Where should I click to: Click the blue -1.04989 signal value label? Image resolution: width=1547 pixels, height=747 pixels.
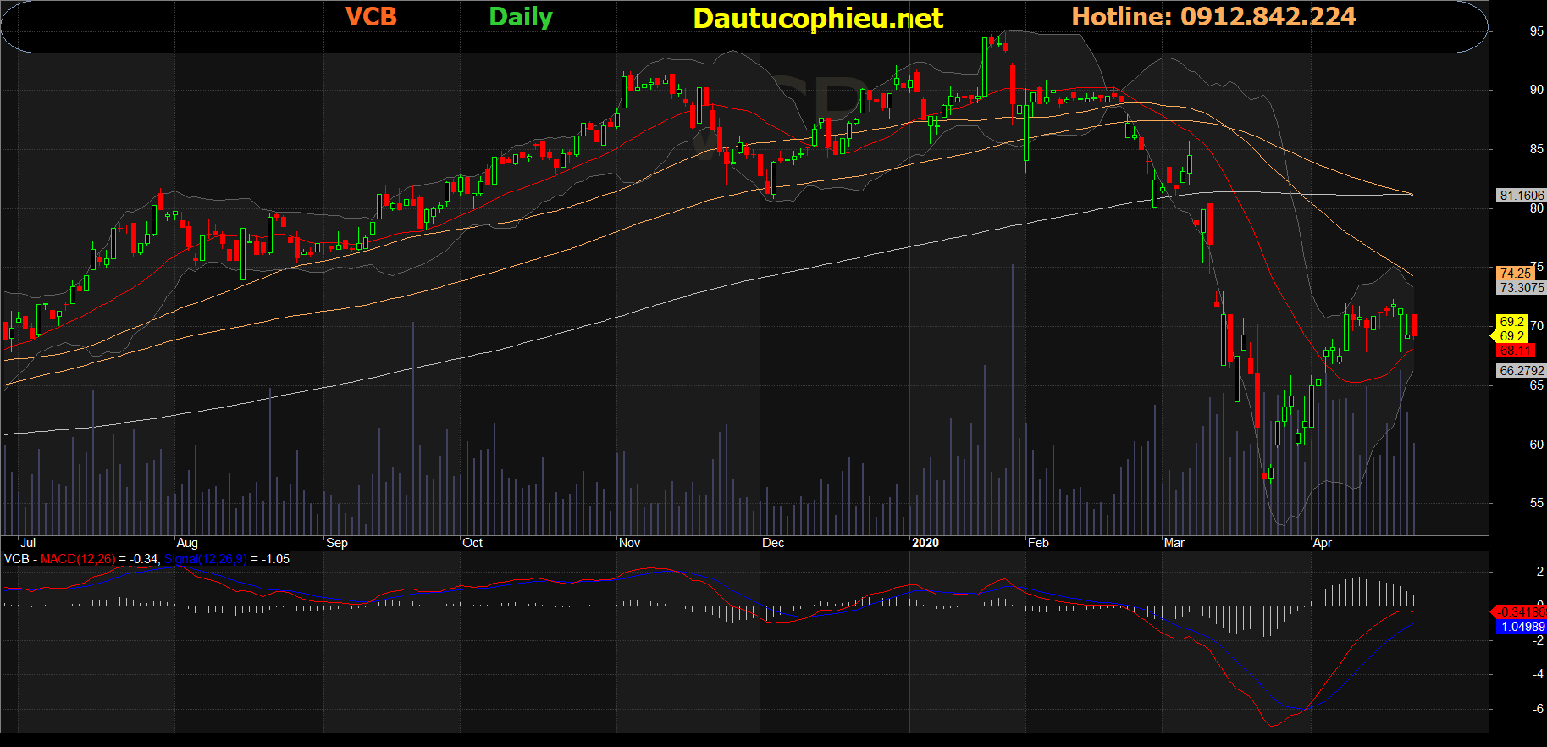(x=1522, y=627)
